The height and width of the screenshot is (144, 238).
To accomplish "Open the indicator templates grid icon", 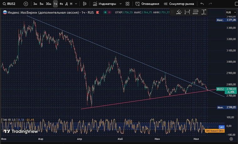I will point(127,4).
